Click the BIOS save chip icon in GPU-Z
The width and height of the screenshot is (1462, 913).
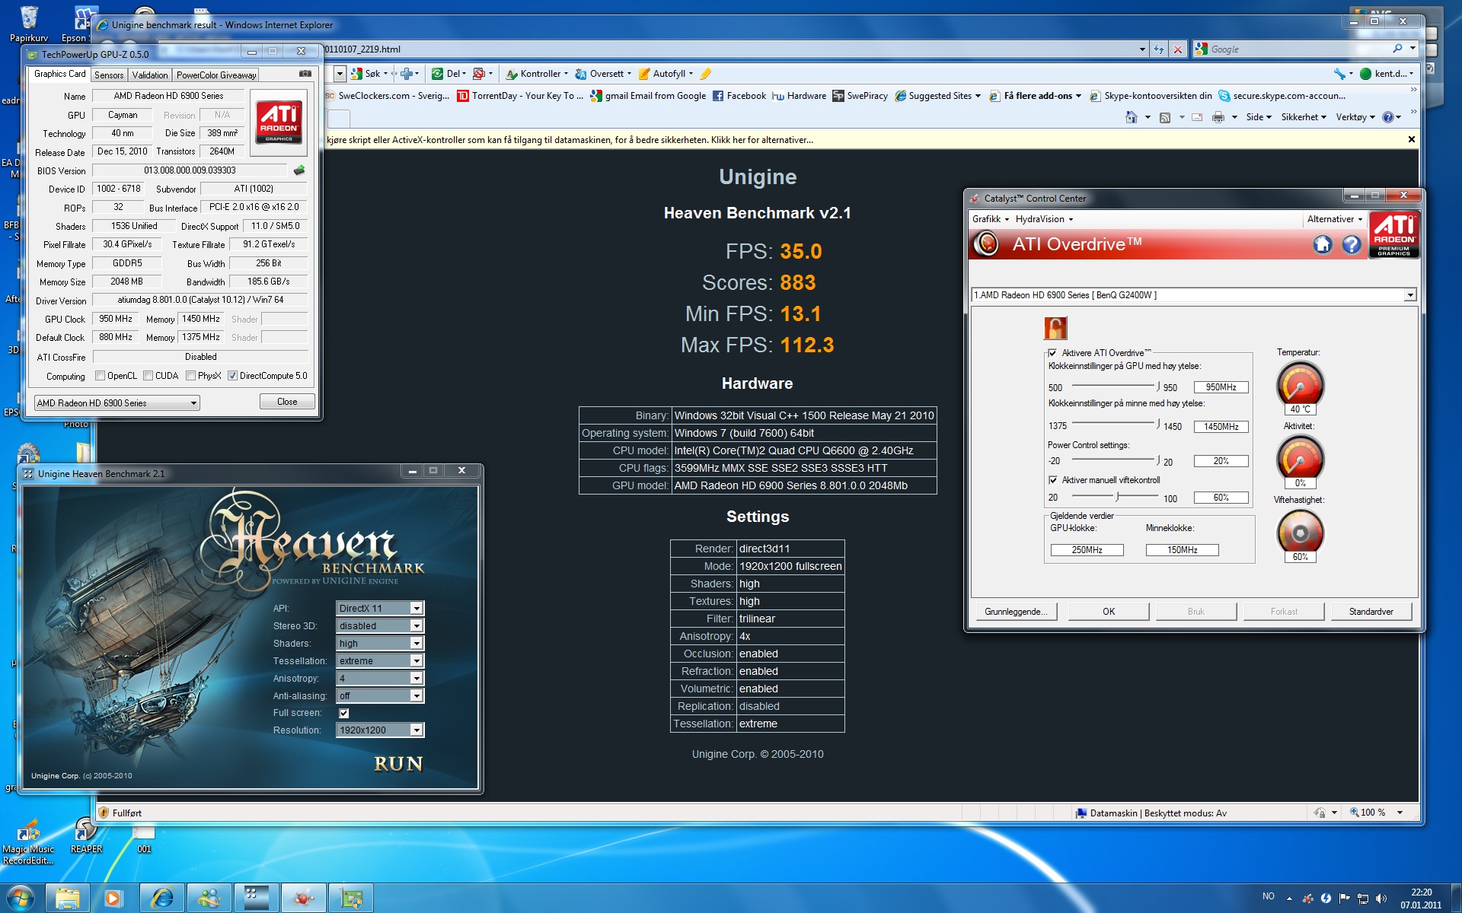click(299, 170)
